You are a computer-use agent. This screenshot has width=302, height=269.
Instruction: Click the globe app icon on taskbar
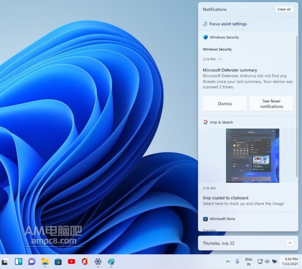pos(111,262)
